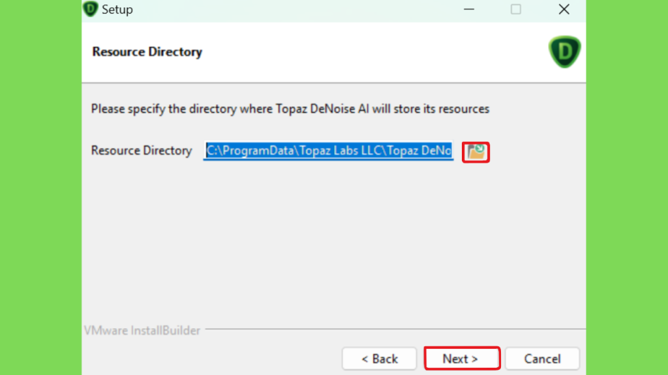Click the 'Please specify the directory' instruction text

(x=290, y=109)
